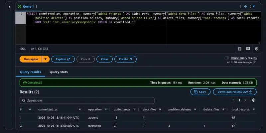The image size is (266, 133).
Task: Click the Format query icon
Action: [239, 49]
